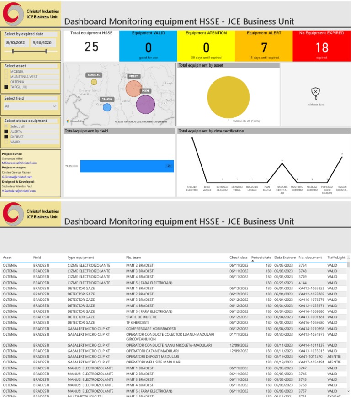Click the document number '3754' cell
The height and width of the screenshot is (400, 351).
click(303, 265)
